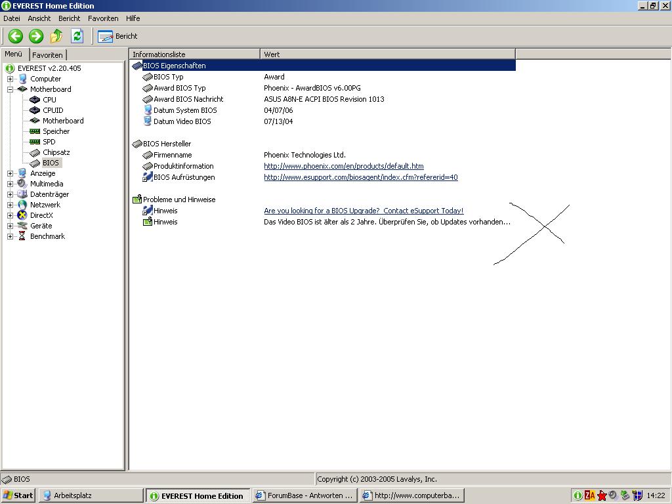
Task: Open the Favoriten menu in menu bar
Action: coord(103,18)
